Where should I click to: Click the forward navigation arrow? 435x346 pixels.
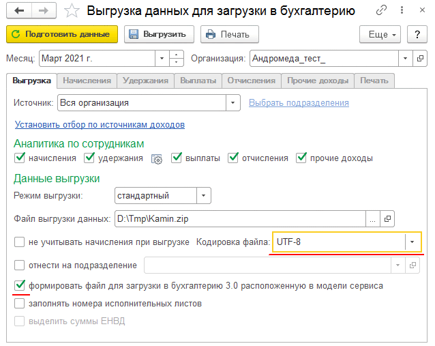pyautogui.click(x=42, y=11)
